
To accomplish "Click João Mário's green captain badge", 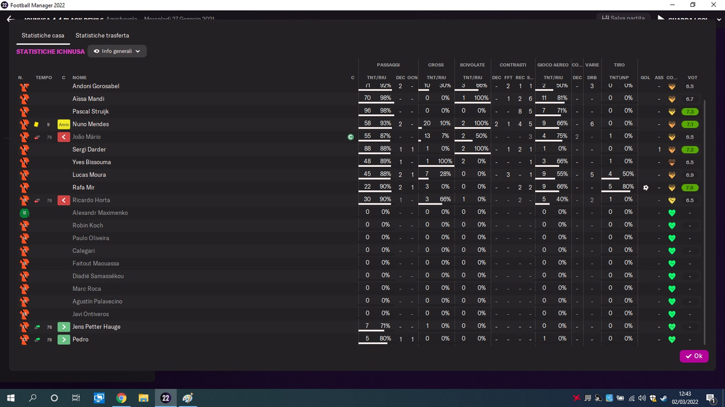I will (351, 137).
